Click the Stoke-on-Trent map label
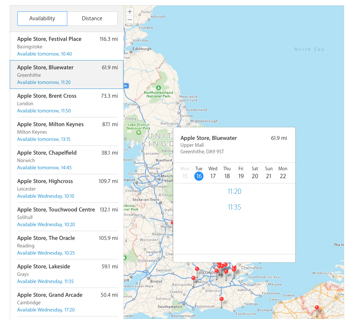 (146, 200)
